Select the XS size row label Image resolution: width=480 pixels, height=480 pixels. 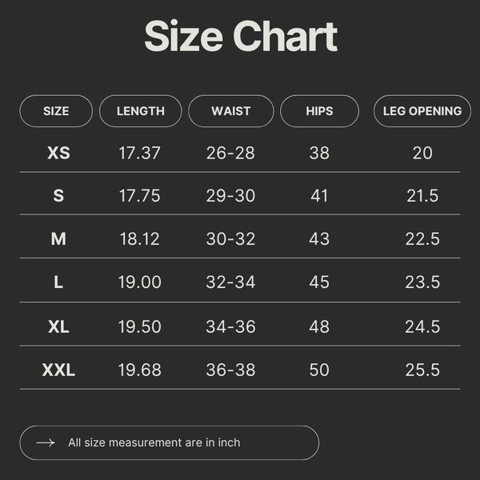58,153
